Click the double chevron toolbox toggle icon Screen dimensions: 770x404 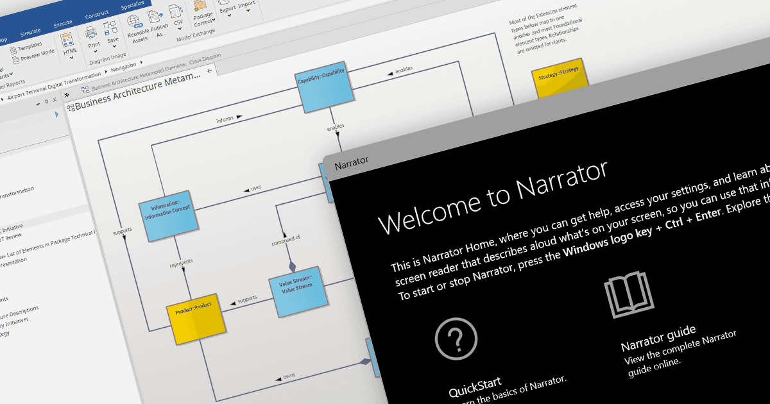(67, 94)
